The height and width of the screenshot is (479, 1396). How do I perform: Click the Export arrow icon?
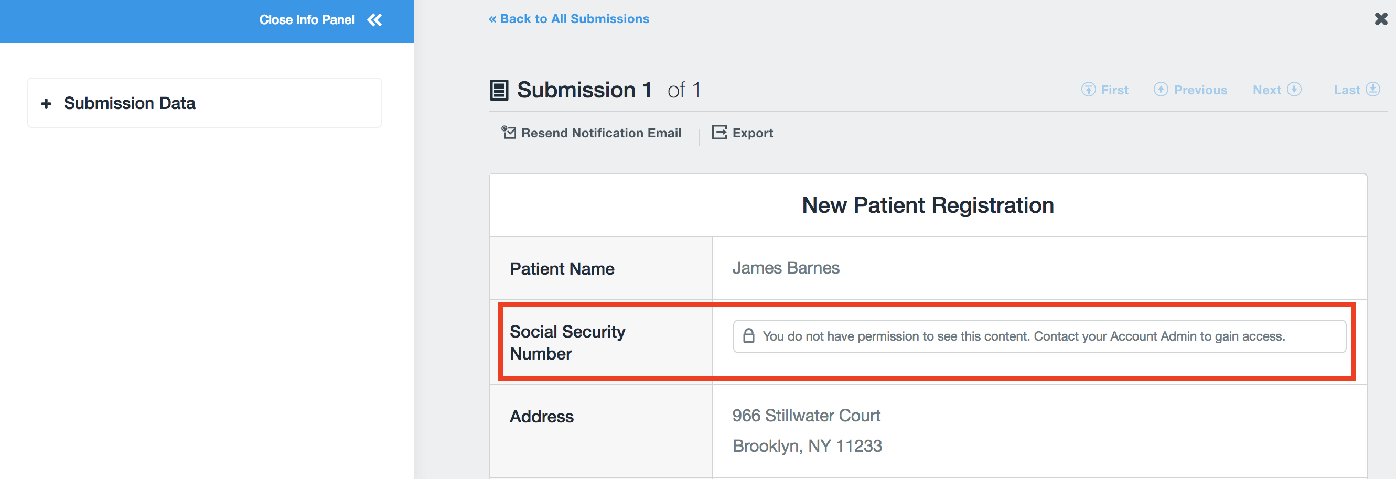coord(719,132)
